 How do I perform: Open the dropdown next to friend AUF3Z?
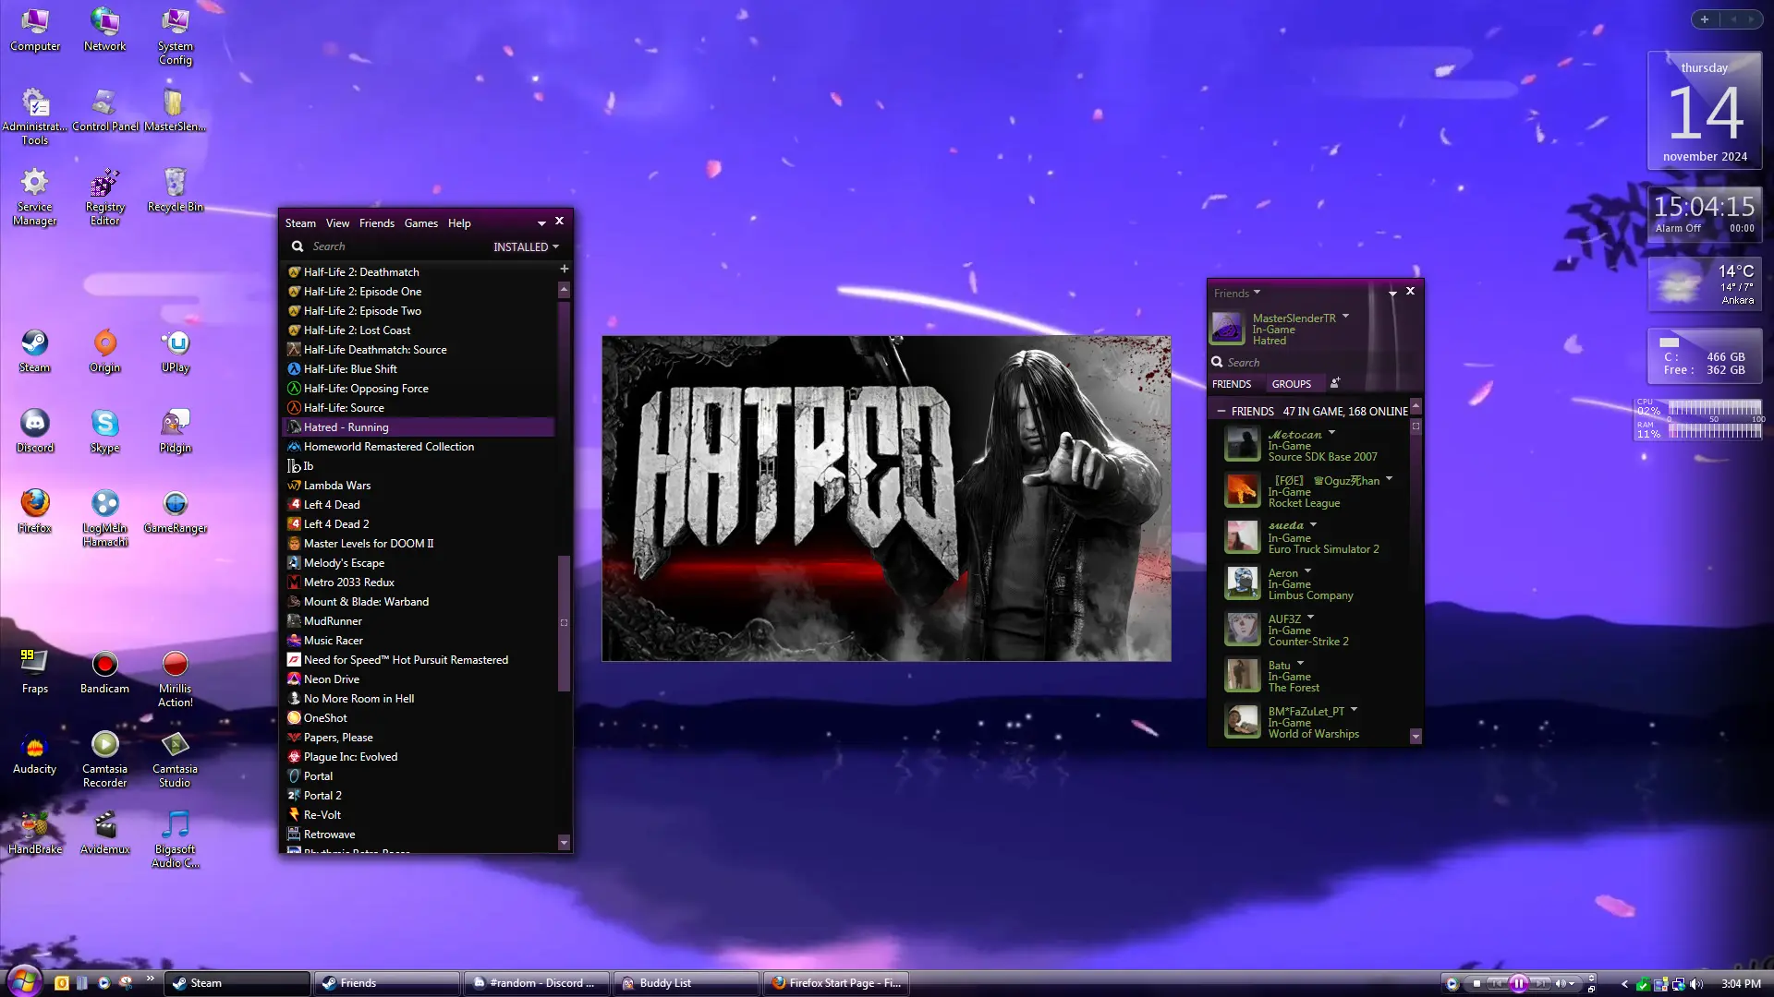pos(1310,617)
